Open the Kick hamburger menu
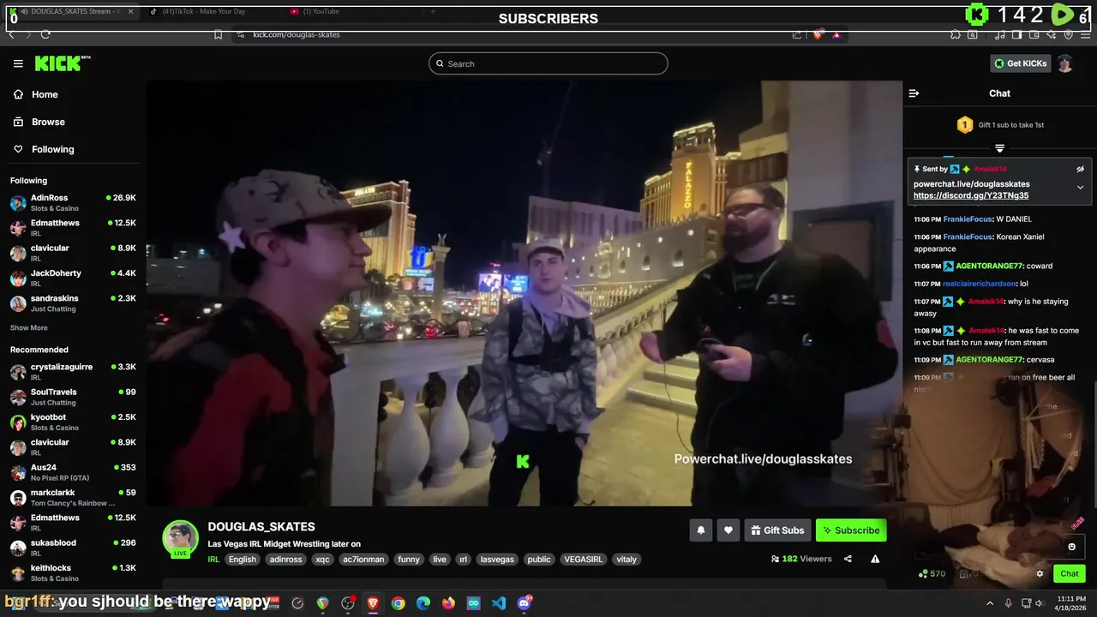Viewport: 1097px width, 617px height. click(x=18, y=63)
